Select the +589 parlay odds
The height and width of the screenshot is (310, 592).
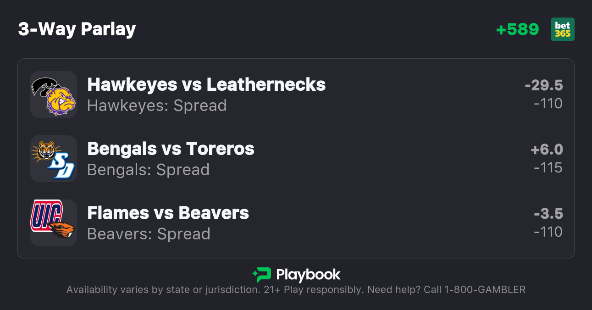pyautogui.click(x=517, y=29)
